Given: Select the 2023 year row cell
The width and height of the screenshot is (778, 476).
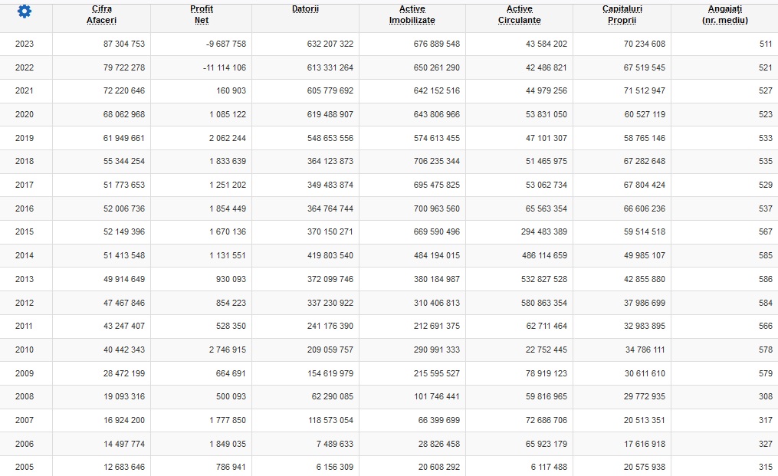Looking at the screenshot, I should pos(25,44).
